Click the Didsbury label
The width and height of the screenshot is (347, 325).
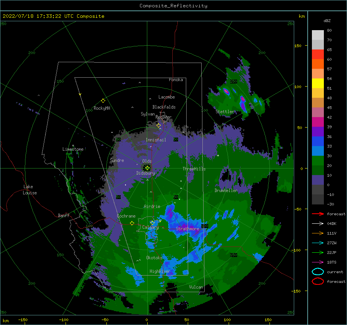[x=145, y=173]
